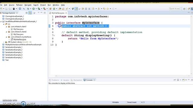The image size is (193, 108).
Task: Switch to the Java EE perspective icon
Action: 189,9
